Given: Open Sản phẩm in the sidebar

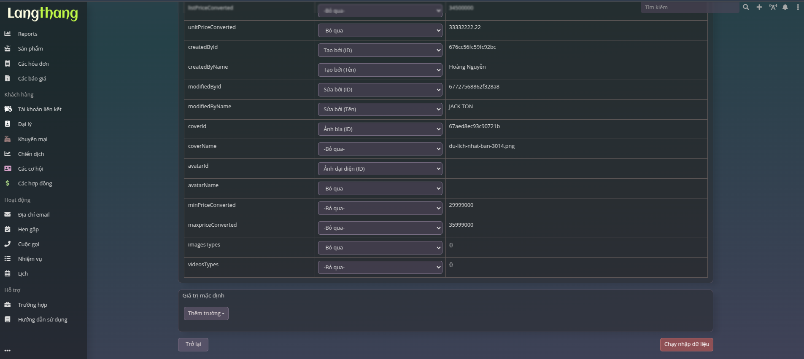Looking at the screenshot, I should point(30,49).
